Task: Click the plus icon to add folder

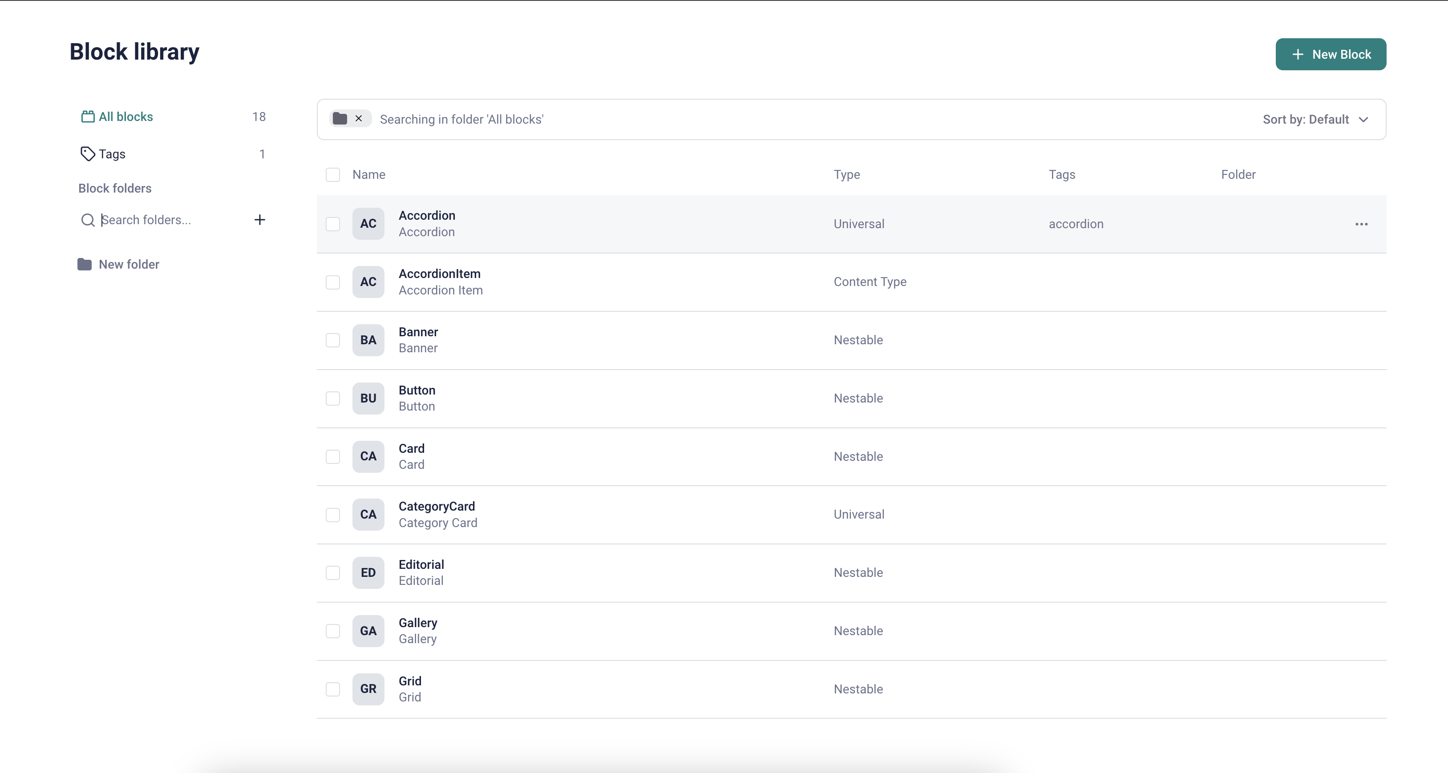Action: coord(260,220)
